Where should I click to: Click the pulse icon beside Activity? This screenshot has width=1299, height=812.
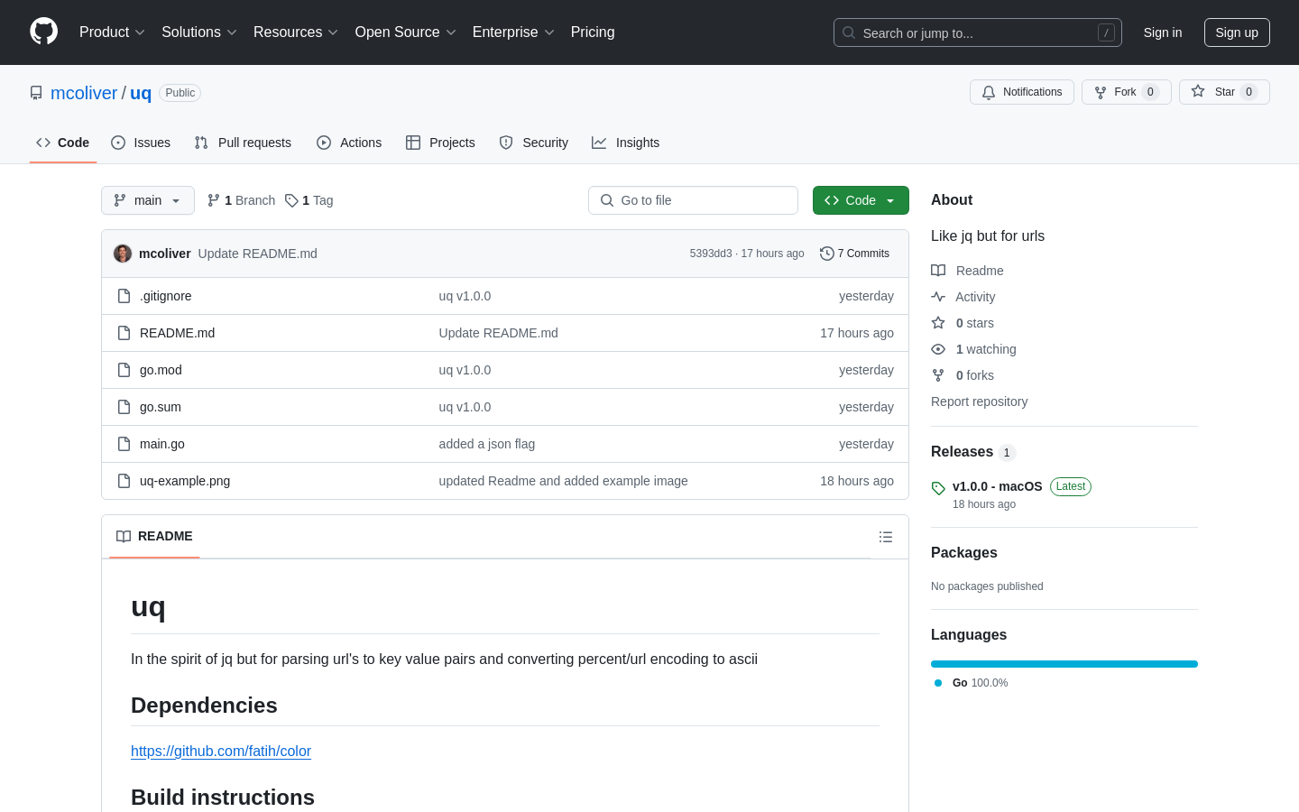coord(938,297)
